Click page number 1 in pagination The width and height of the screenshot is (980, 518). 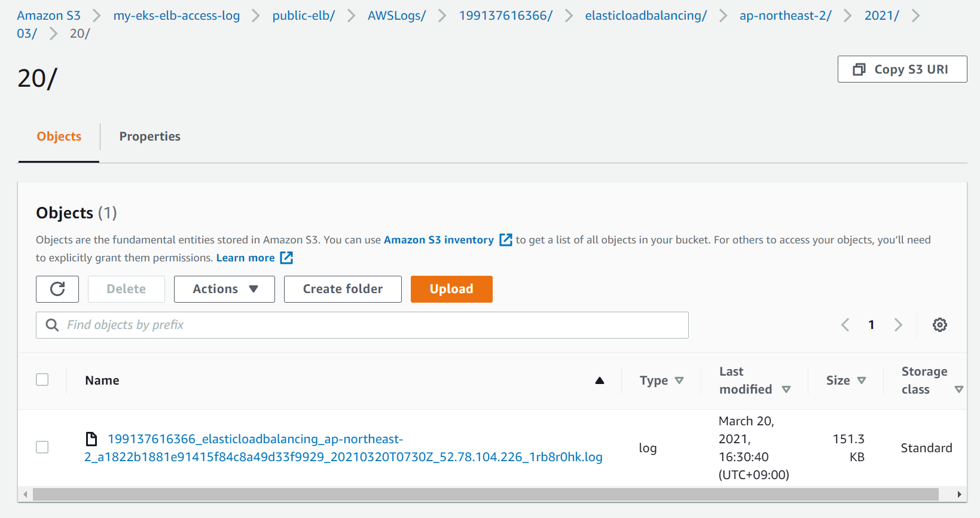tap(871, 325)
